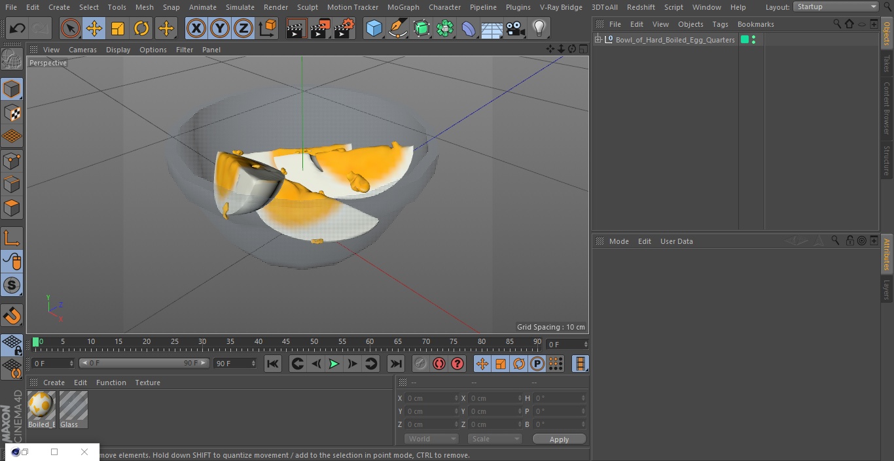Toggle Enable Snap magnet
Image resolution: width=894 pixels, height=461 pixels.
(x=12, y=316)
